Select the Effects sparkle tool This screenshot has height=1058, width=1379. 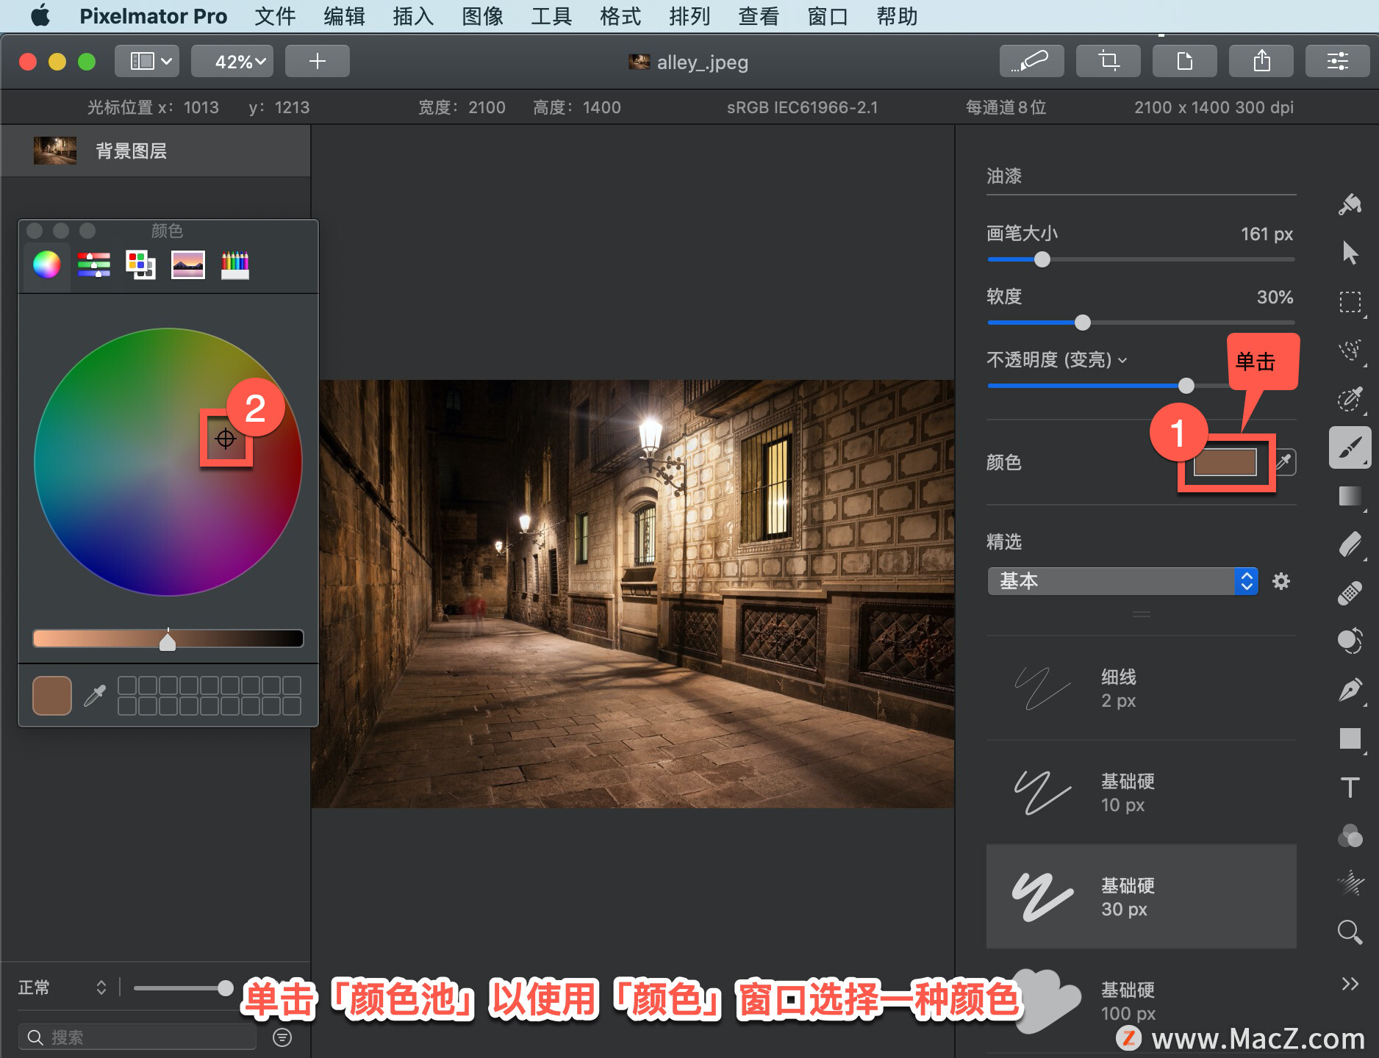[1350, 884]
